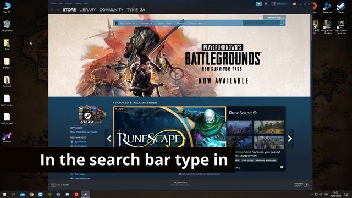352x198 pixels.
Task: Open the notifications icon next to the account name
Action: tap(266, 4)
